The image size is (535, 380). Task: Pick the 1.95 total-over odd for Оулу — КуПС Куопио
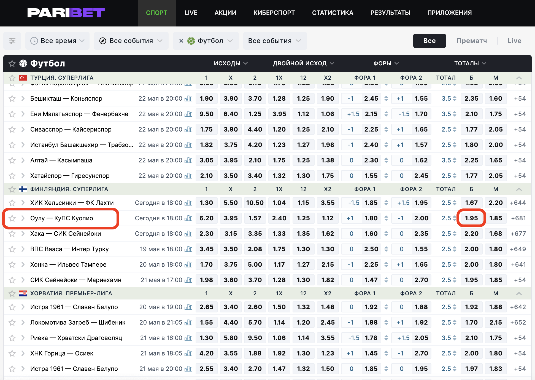(x=471, y=218)
